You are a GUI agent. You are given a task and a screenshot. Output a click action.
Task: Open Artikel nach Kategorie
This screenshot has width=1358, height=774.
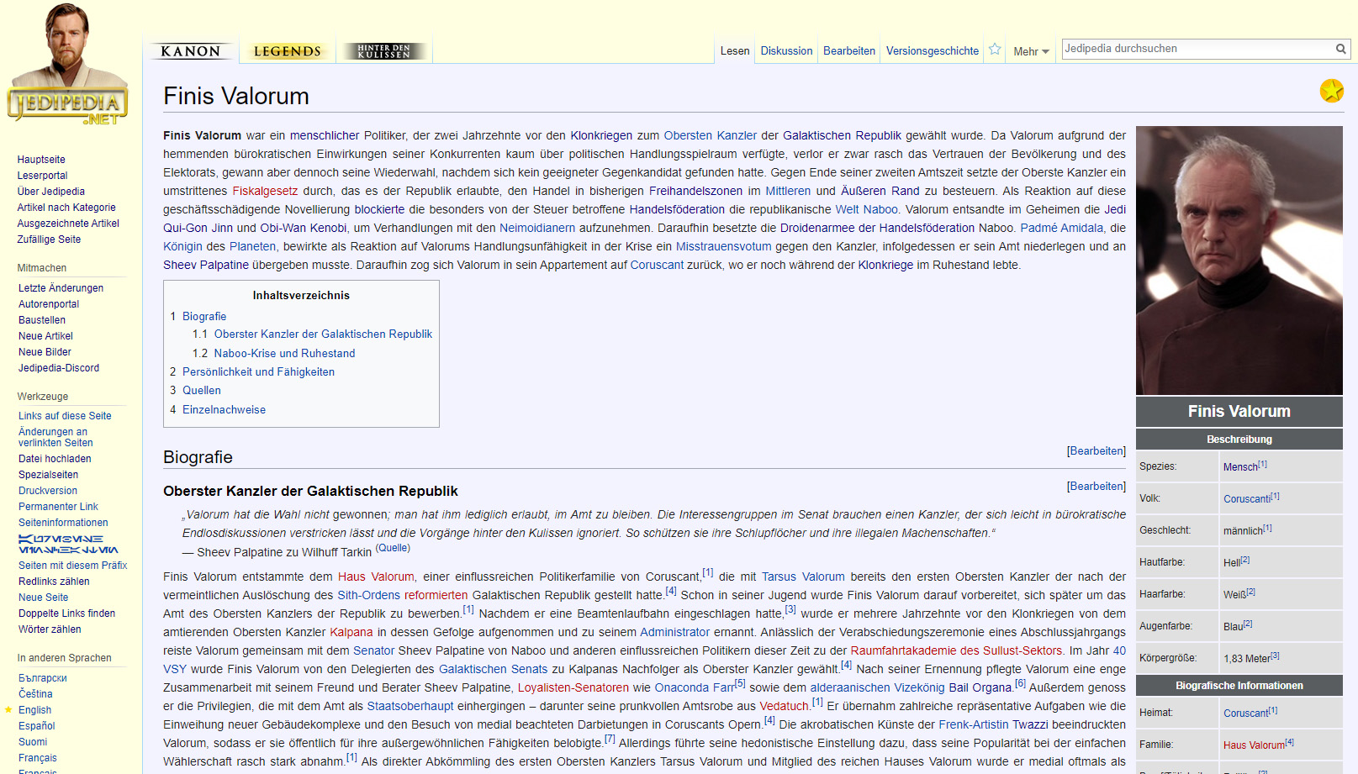[x=66, y=208]
